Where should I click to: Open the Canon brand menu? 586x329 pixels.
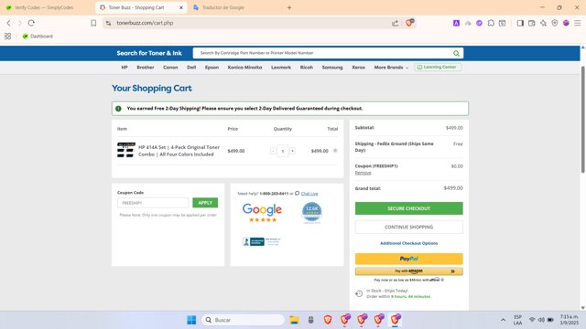(170, 68)
